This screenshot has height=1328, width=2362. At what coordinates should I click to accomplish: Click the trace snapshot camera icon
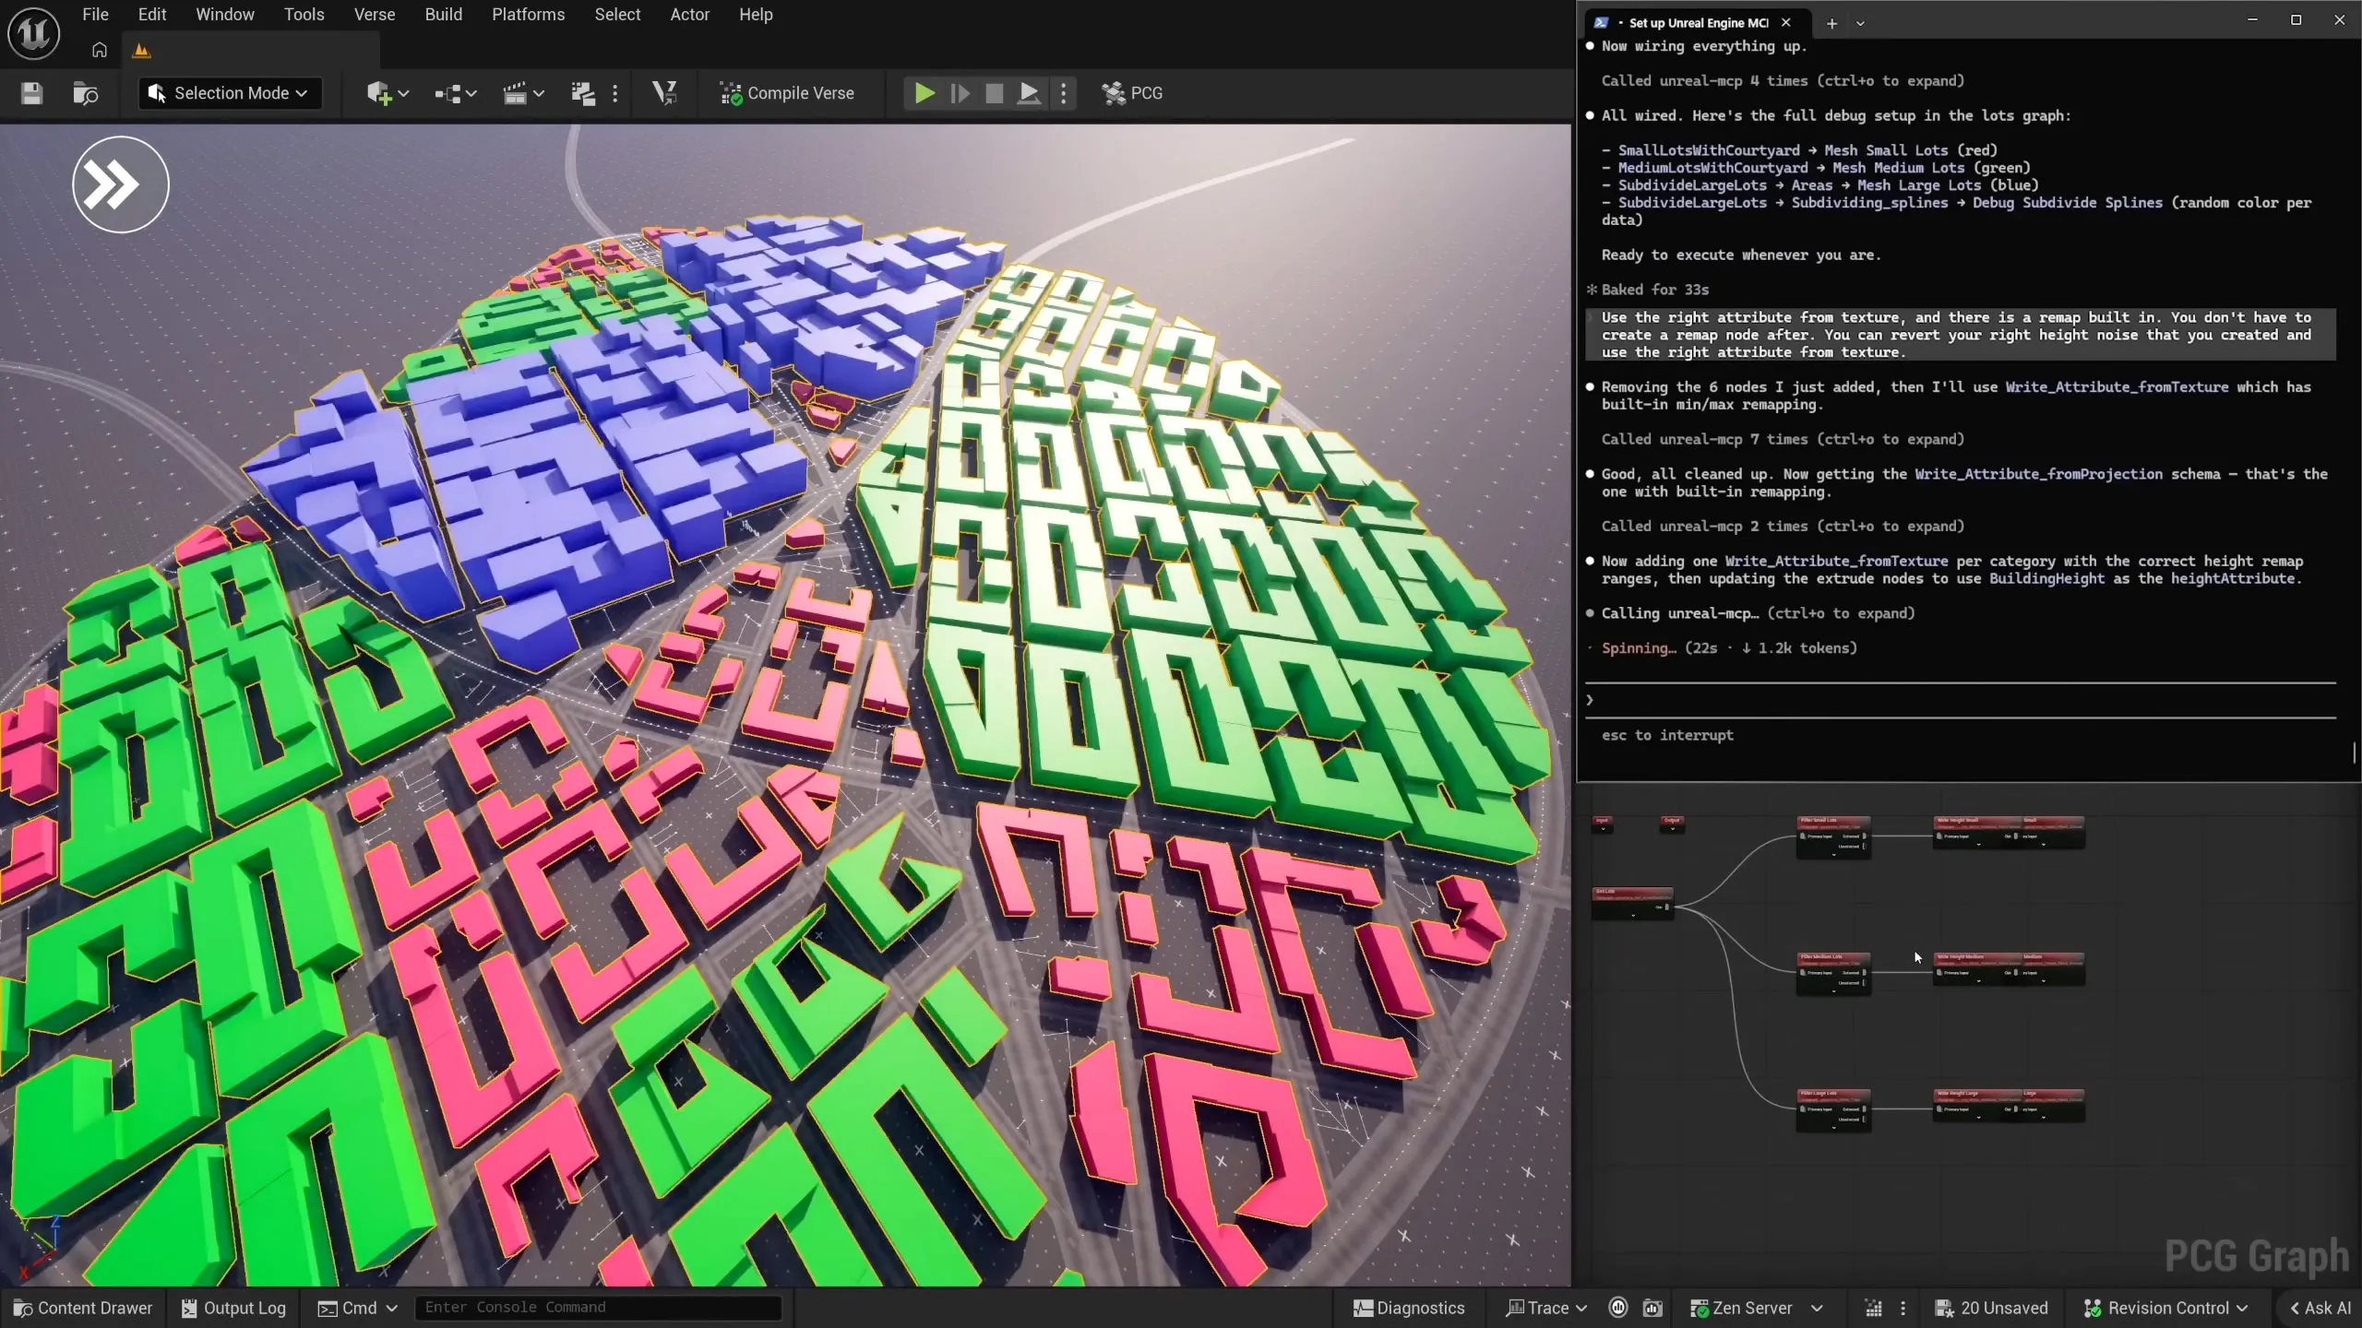pyautogui.click(x=1653, y=1308)
